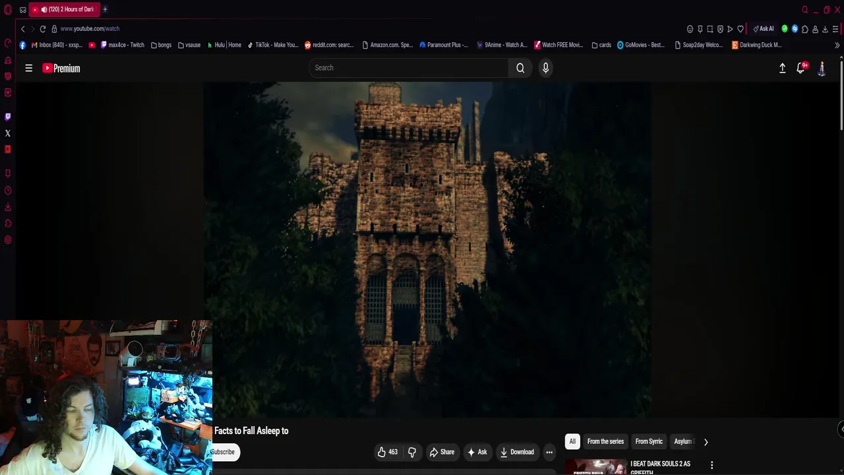Open sidebar extensions cube icon

[x=8, y=224]
